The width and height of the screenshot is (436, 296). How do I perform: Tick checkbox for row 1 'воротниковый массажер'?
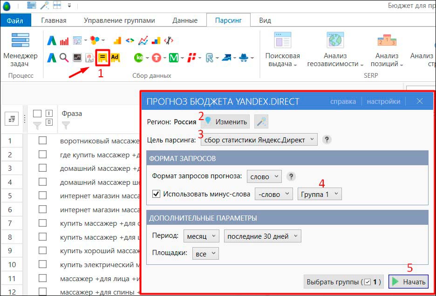click(x=42, y=141)
